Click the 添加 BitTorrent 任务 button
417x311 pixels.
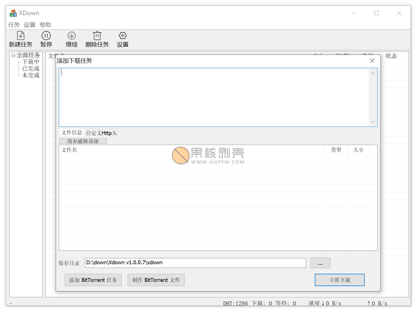tap(93, 280)
